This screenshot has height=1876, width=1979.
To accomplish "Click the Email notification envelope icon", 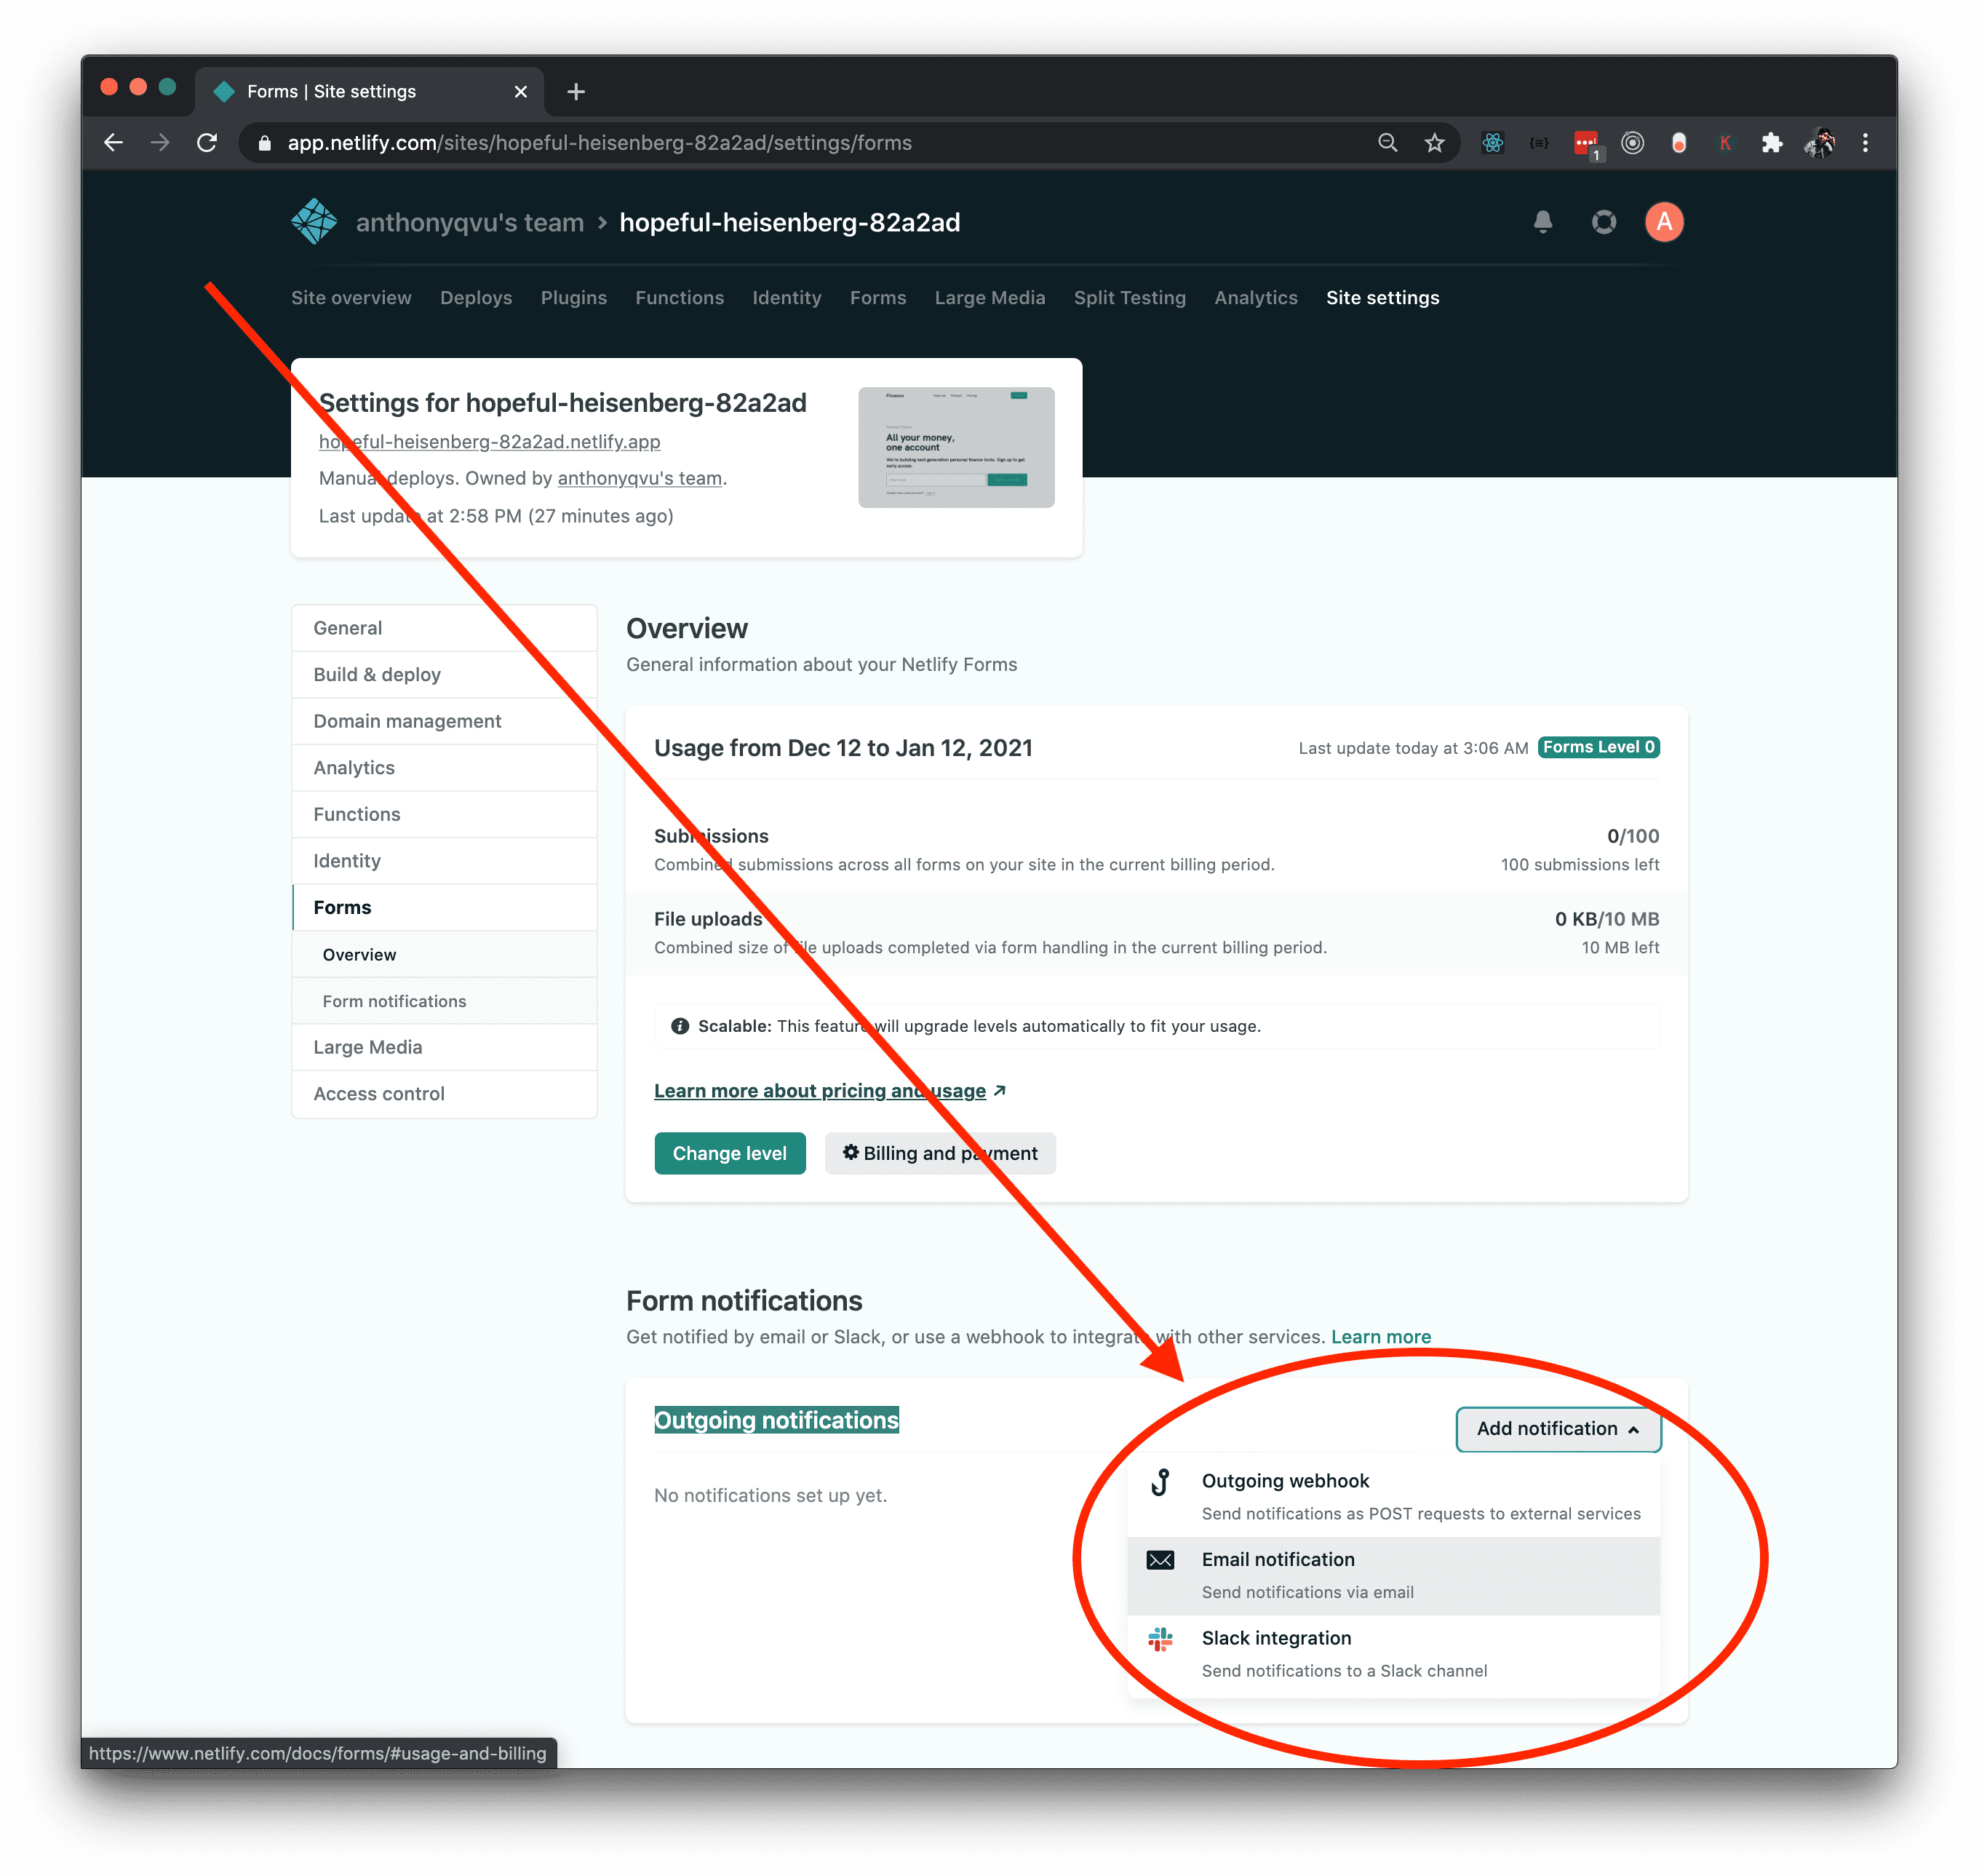I will click(1160, 1560).
